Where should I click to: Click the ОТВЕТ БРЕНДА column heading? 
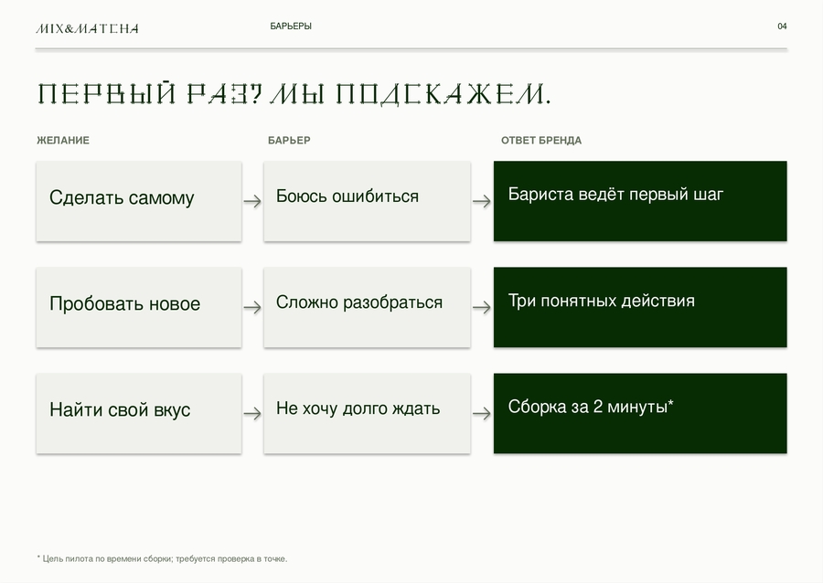(541, 141)
